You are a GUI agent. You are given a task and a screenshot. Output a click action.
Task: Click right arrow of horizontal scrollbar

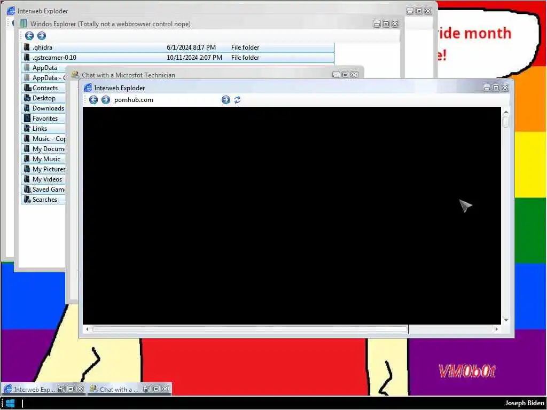(x=496, y=329)
